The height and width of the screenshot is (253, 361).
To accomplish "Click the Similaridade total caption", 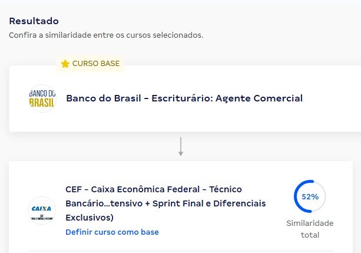I will coord(310,229).
